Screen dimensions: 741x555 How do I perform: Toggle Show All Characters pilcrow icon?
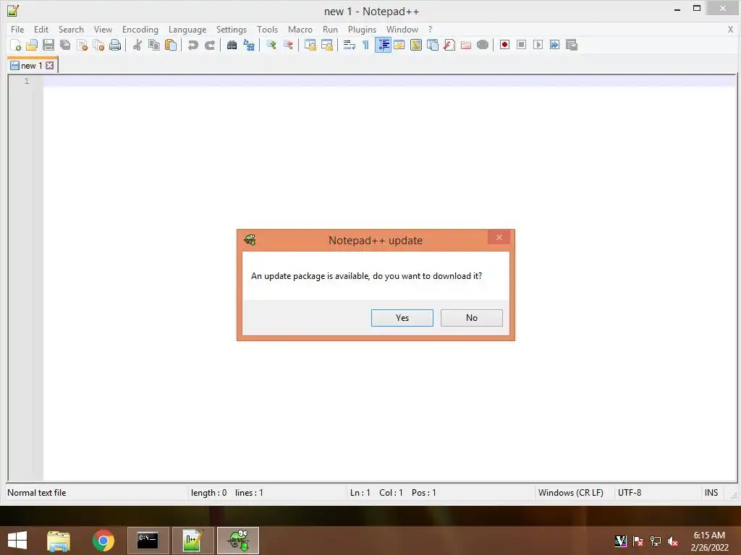[x=365, y=45]
